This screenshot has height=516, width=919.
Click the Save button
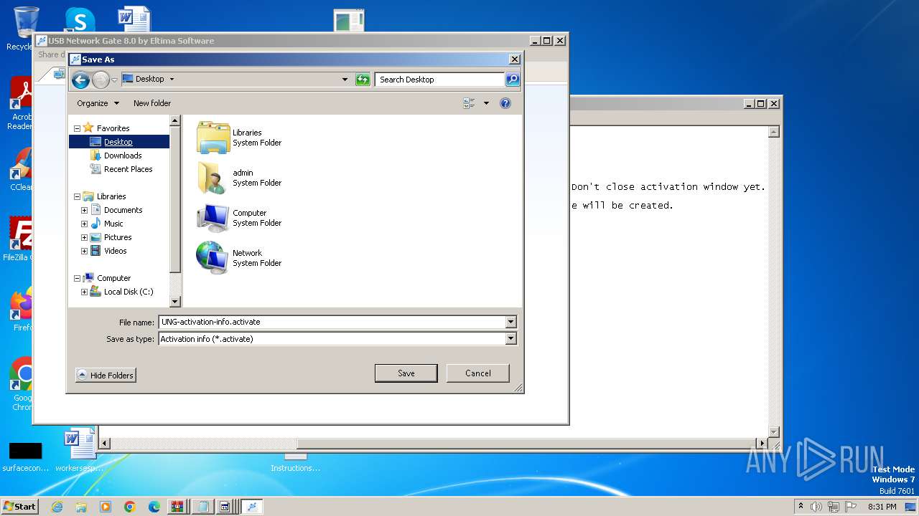point(406,373)
